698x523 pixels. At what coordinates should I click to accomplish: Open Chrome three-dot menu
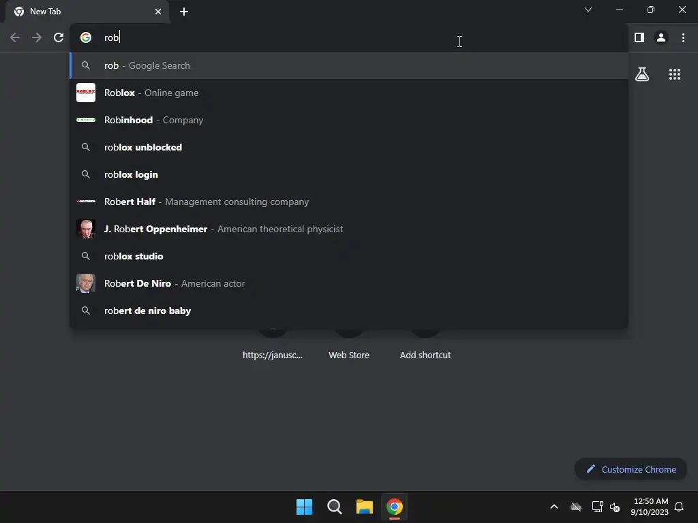pyautogui.click(x=683, y=38)
